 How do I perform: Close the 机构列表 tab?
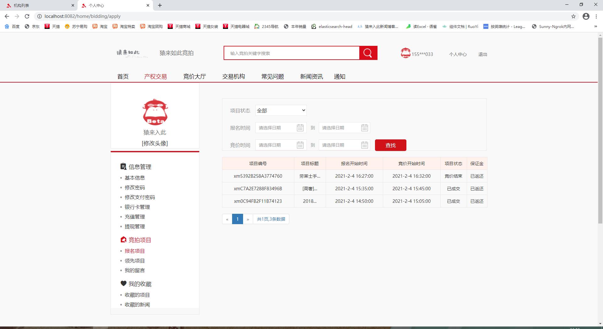click(73, 5)
